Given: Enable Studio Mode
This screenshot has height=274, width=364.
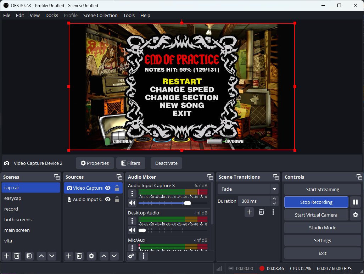Looking at the screenshot, I should [323, 228].
